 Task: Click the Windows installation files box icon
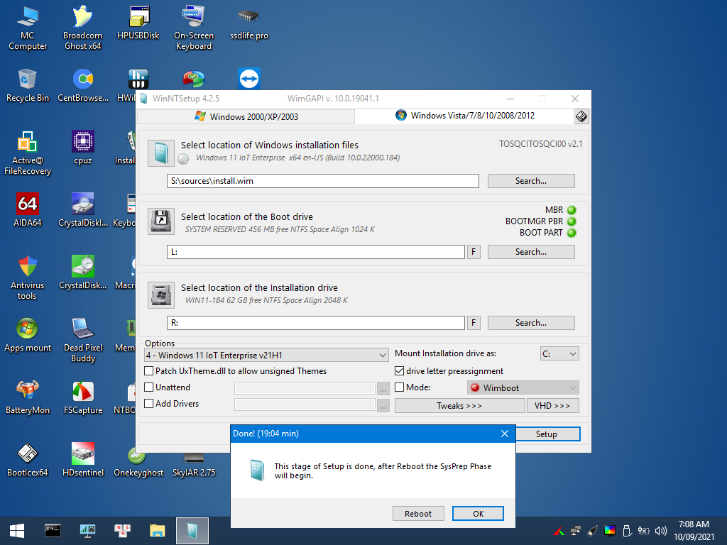pos(161,153)
